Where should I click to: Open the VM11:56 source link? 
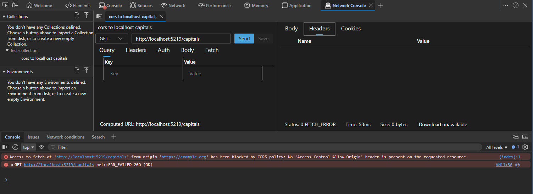(504, 165)
